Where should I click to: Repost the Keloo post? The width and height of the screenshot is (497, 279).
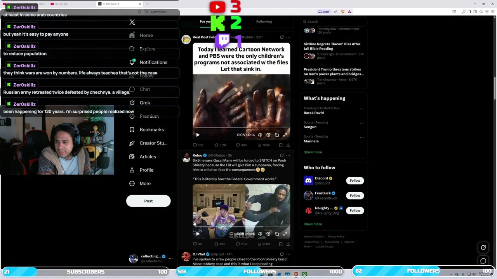(219, 244)
